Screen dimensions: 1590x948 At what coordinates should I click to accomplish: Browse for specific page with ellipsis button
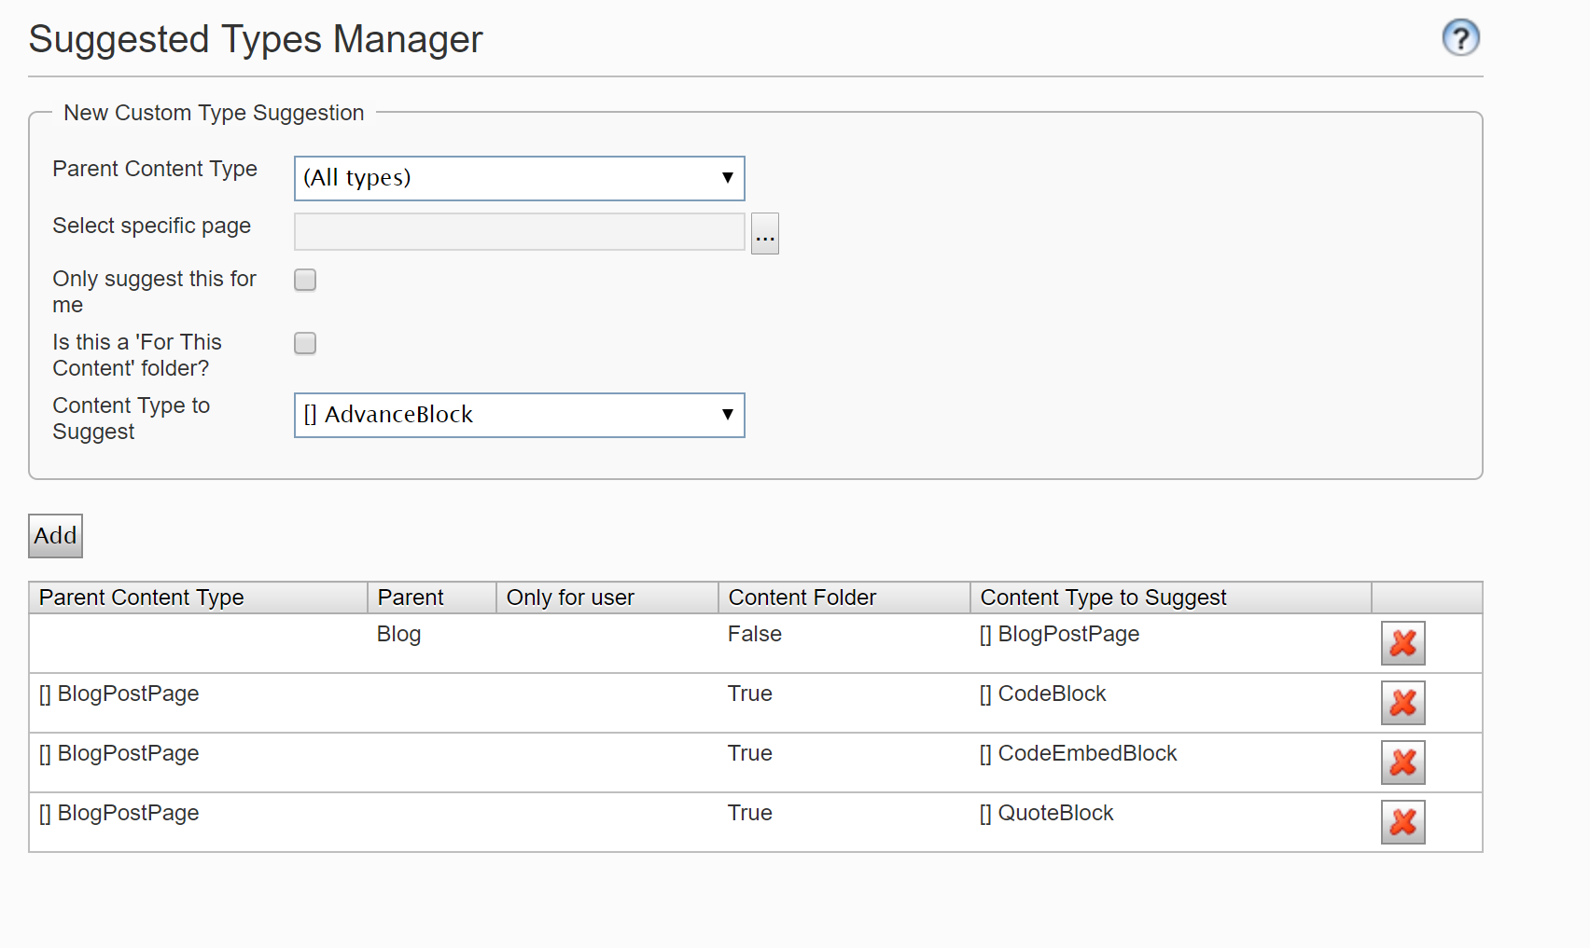click(x=764, y=233)
